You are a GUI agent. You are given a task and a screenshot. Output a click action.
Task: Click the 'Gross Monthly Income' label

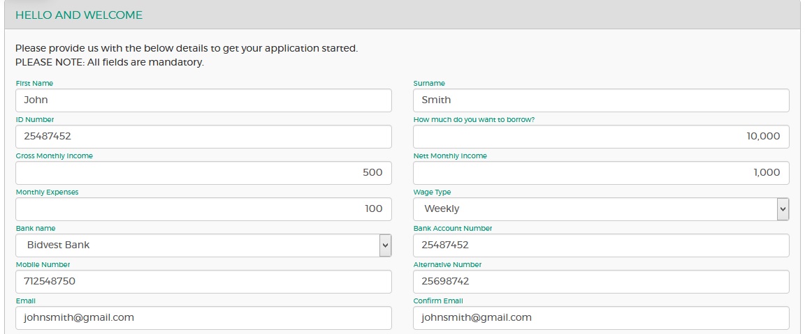coord(54,155)
